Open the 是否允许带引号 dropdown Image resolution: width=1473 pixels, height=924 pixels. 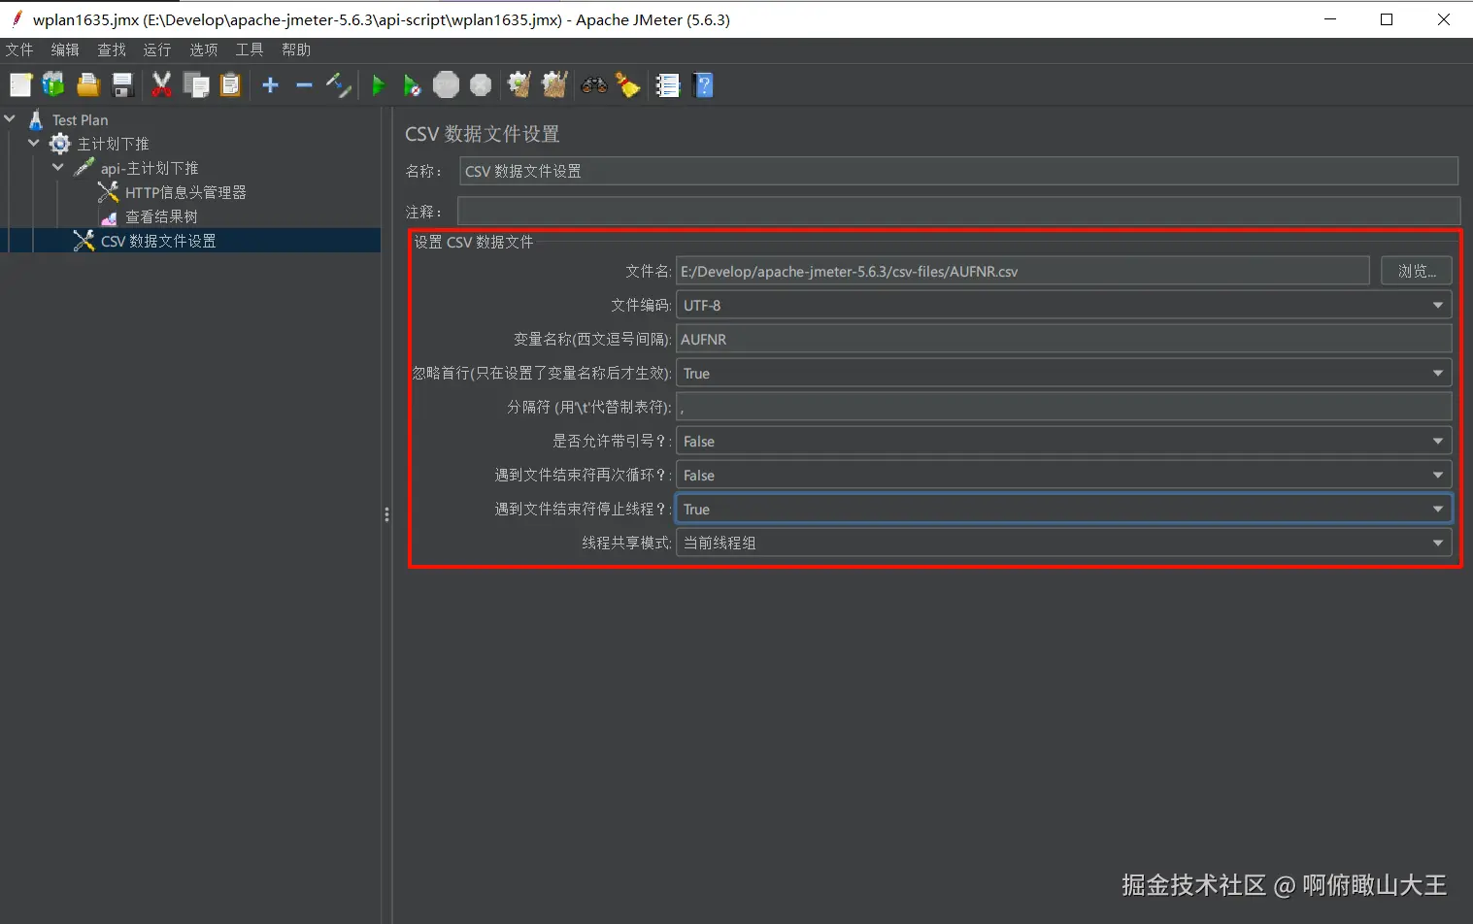(1063, 441)
